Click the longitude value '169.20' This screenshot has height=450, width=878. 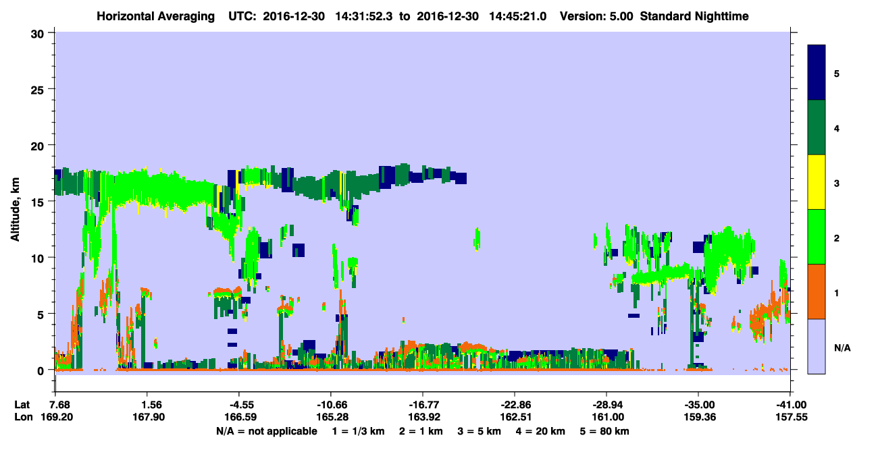point(56,418)
